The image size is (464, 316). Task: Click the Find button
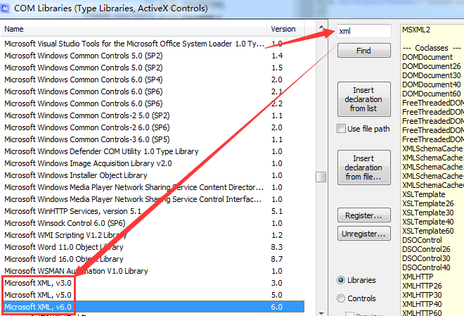click(363, 51)
